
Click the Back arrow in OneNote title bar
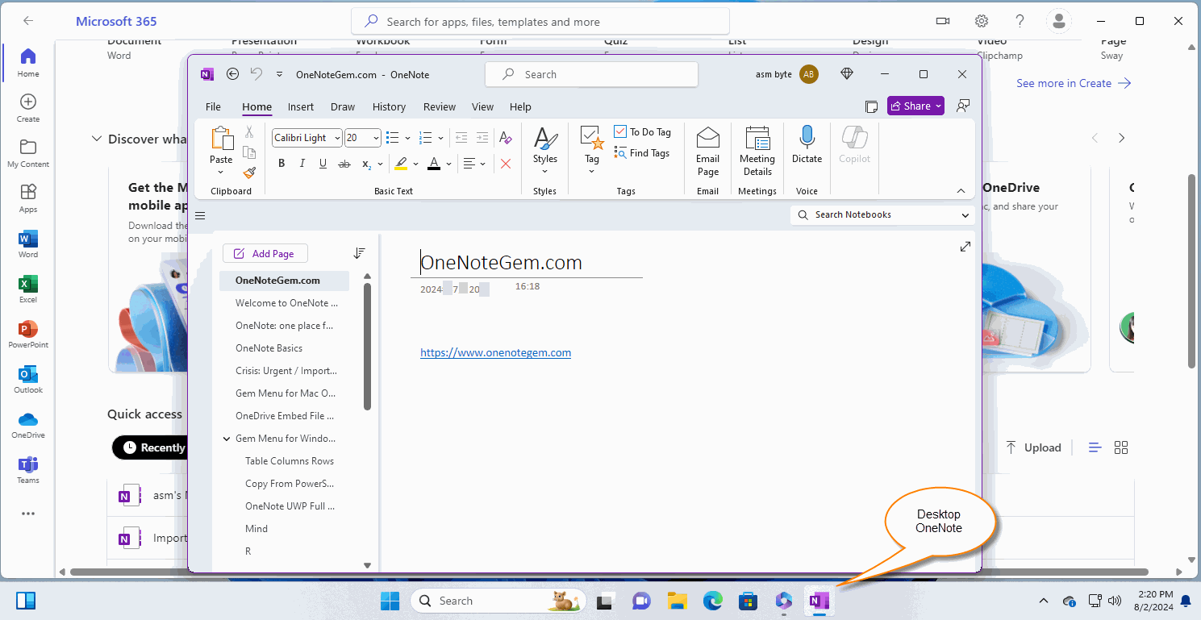tap(233, 74)
